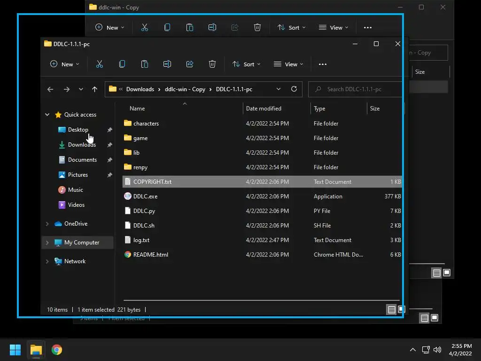Open See more (three dots) in DDLC-1.1.1-pc toolbar

point(322,64)
